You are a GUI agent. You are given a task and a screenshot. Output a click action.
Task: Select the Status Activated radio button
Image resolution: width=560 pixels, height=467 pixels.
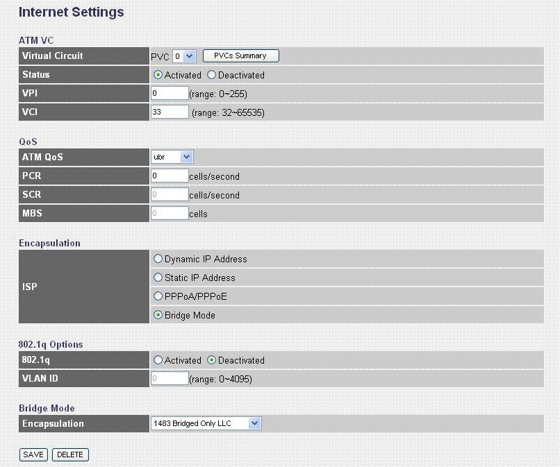[158, 75]
